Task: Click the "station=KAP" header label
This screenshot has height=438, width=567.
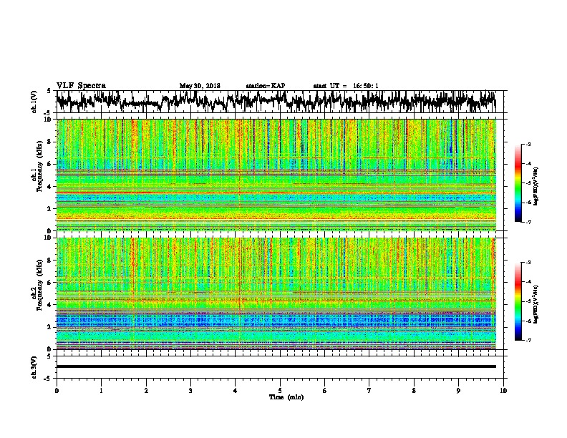Action: (x=266, y=86)
